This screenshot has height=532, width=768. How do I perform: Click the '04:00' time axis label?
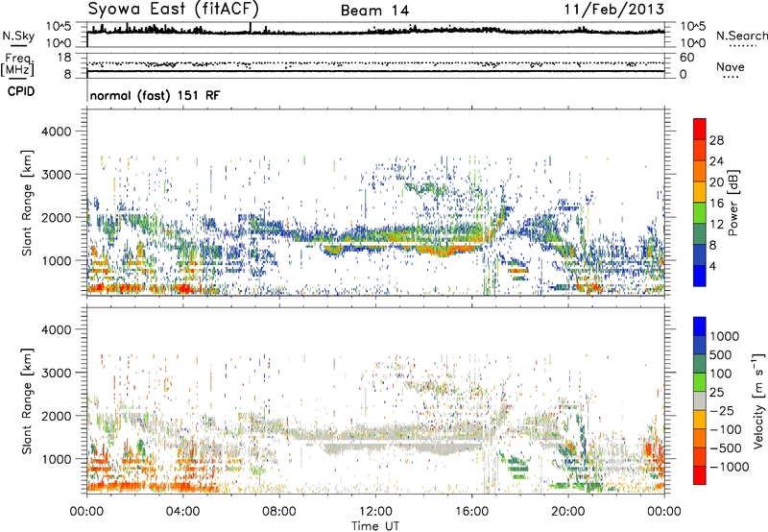[182, 512]
